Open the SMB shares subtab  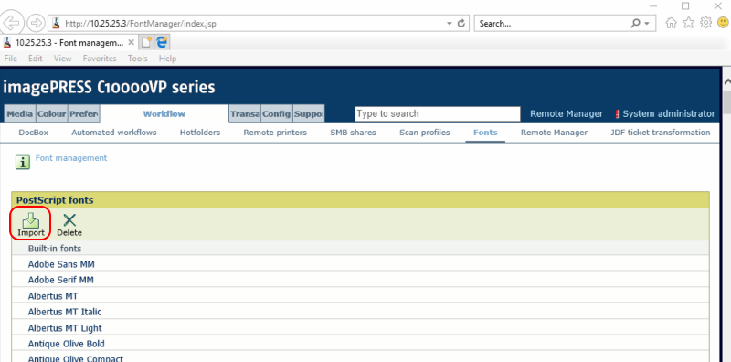click(x=353, y=133)
